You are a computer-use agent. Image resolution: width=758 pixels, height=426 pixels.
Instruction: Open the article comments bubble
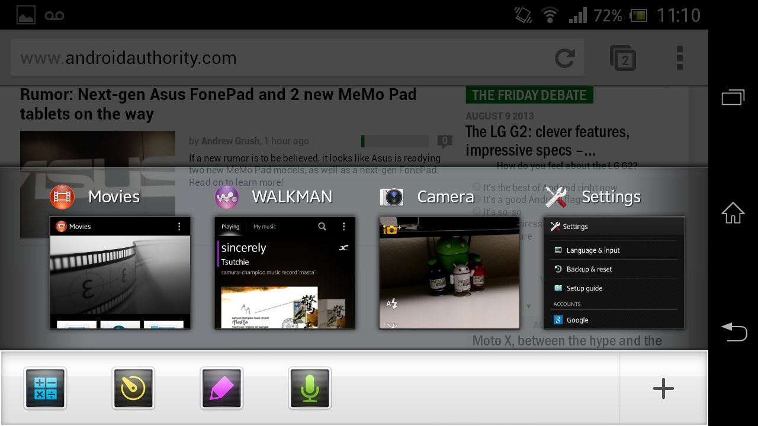tap(445, 141)
